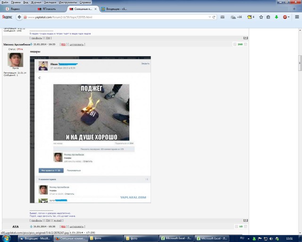Open the second фото folder taskbar button

(142, 239)
